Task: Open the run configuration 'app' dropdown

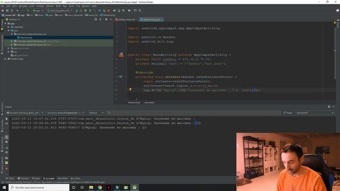Action: [38, 11]
